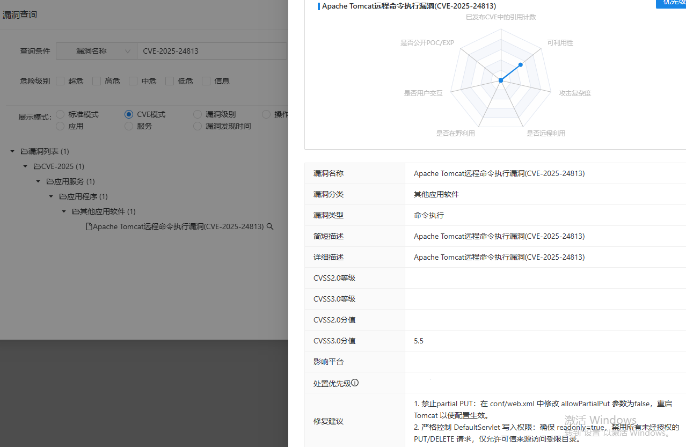Image resolution: width=686 pixels, height=447 pixels.
Task: Collapse the CVE-2025 tree node
Action: (25, 166)
